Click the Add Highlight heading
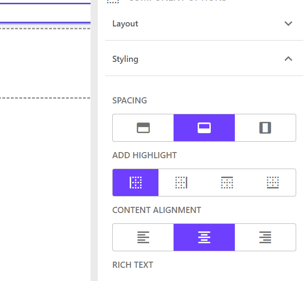 point(144,155)
